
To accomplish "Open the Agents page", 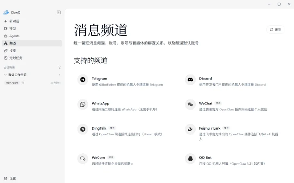I will point(32,36).
